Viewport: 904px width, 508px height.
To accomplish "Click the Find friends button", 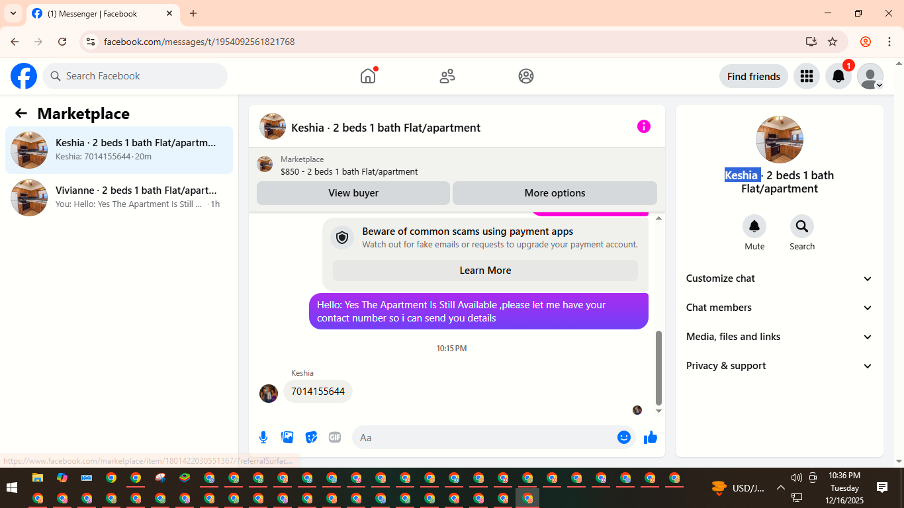I will tap(754, 76).
